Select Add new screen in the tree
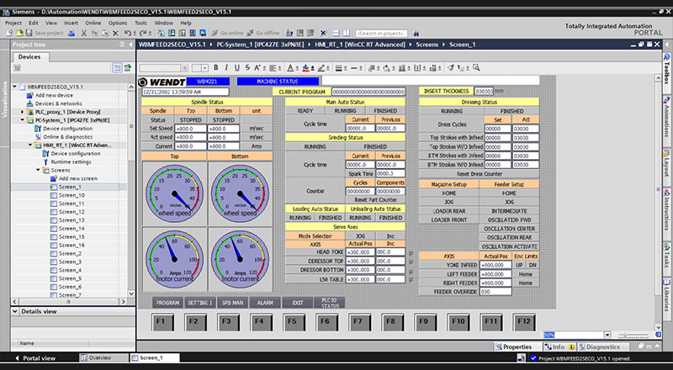This screenshot has height=370, width=673. pyautogui.click(x=77, y=178)
